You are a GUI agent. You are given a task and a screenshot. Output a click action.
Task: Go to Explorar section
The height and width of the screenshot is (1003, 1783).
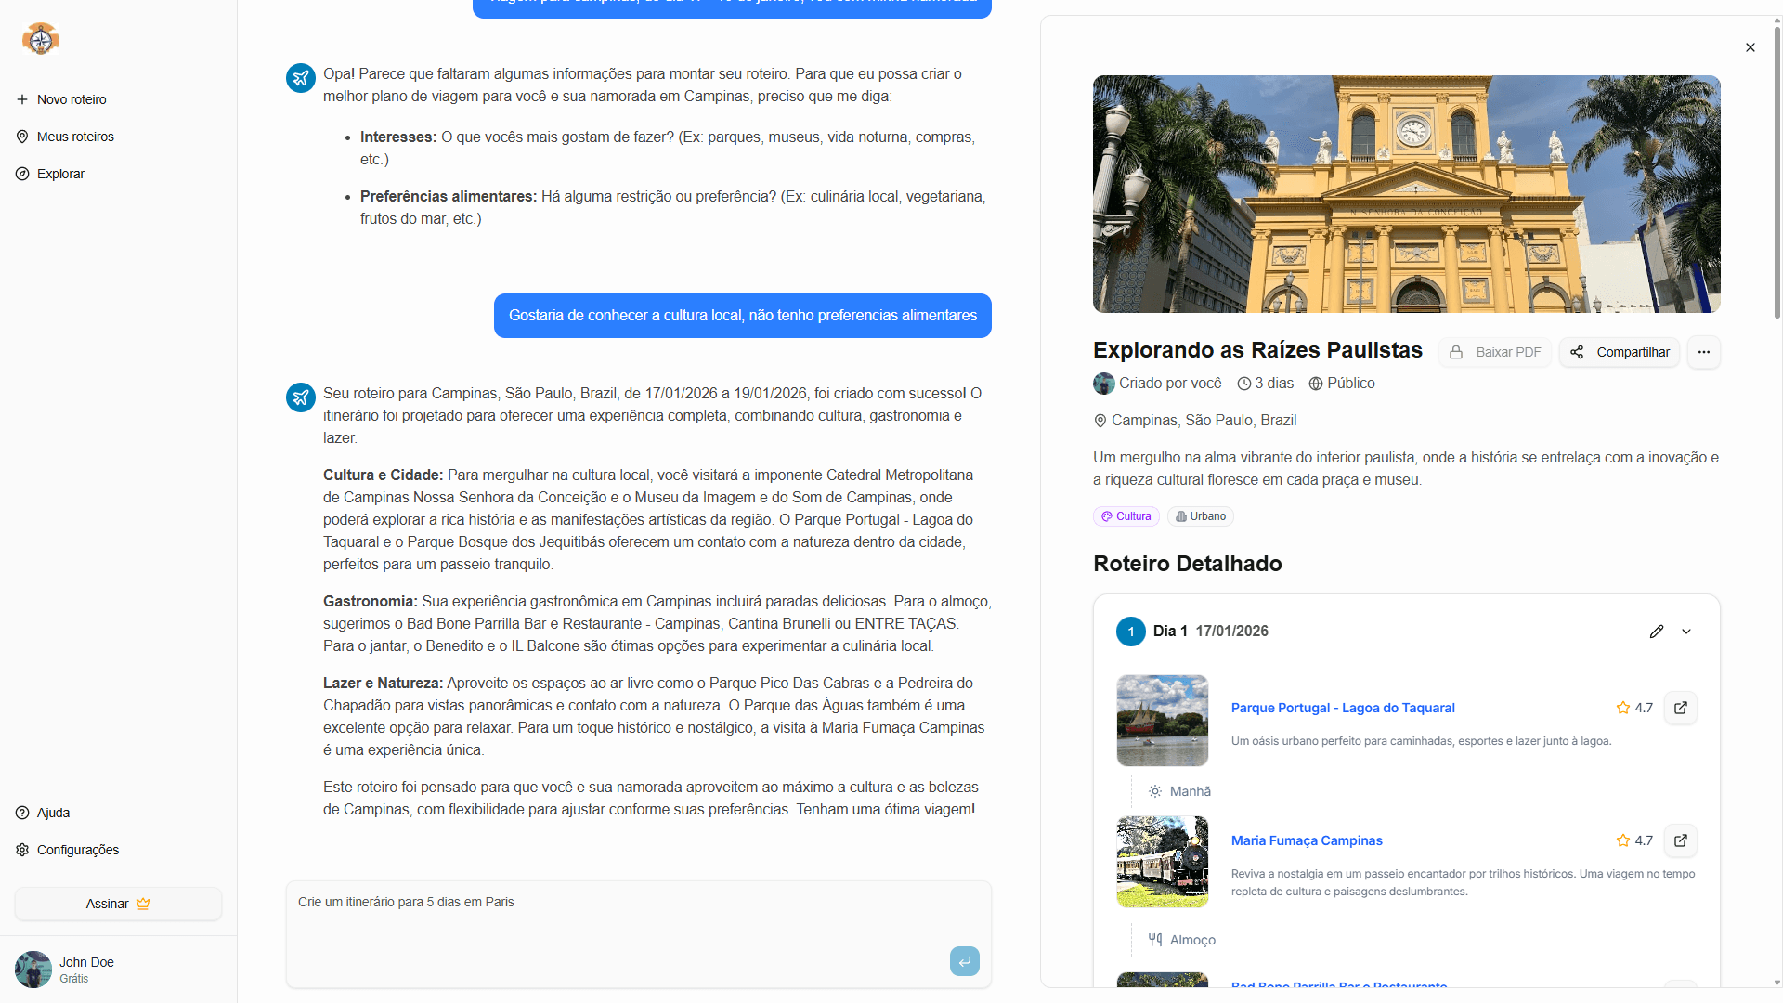(x=50, y=174)
